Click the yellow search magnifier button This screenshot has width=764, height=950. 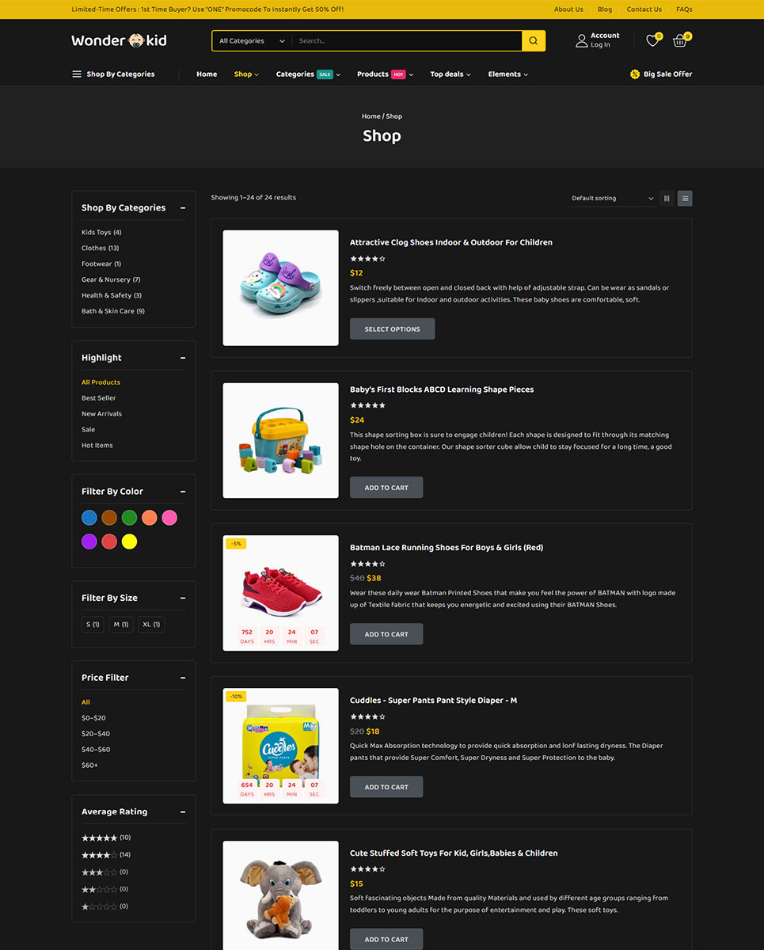click(534, 40)
